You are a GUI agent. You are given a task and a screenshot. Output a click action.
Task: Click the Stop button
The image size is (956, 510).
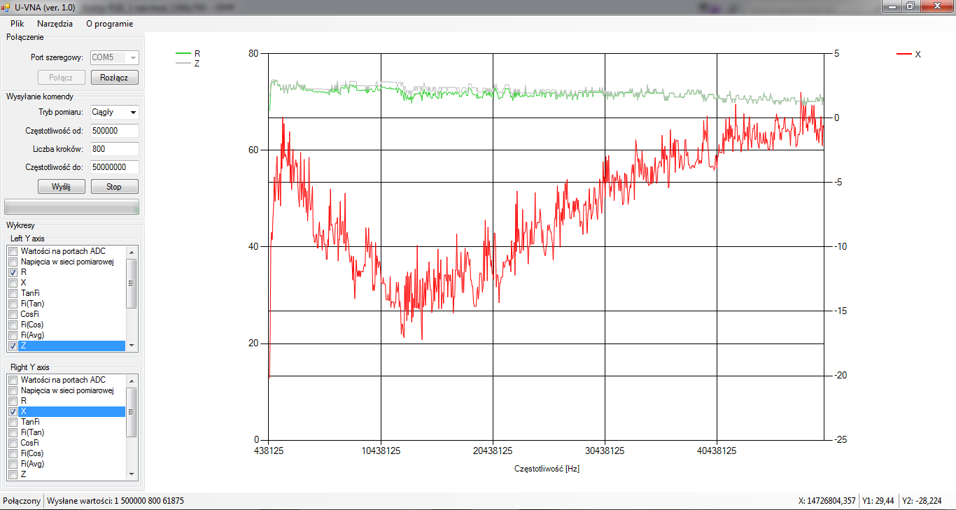point(114,187)
